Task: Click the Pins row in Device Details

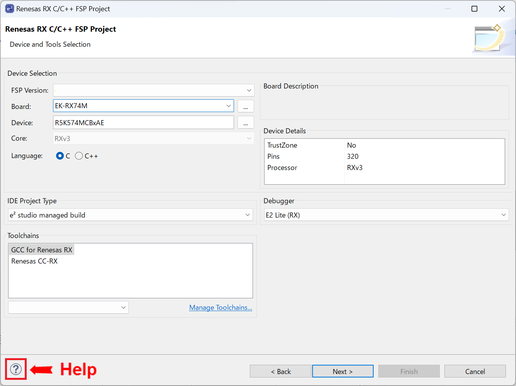Action: coord(384,156)
